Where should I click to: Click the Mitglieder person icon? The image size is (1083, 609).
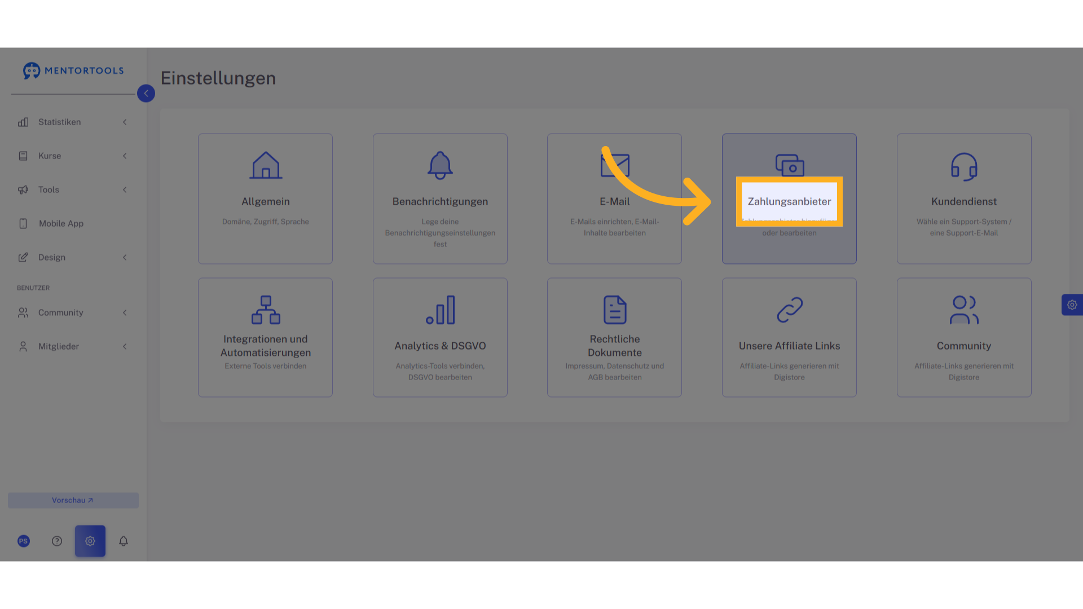(23, 347)
